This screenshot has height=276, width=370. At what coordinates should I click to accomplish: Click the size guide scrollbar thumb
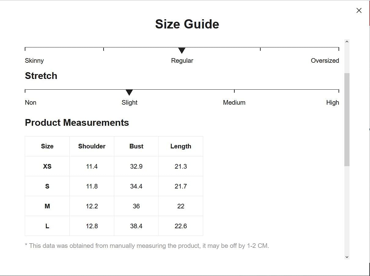[x=347, y=119]
